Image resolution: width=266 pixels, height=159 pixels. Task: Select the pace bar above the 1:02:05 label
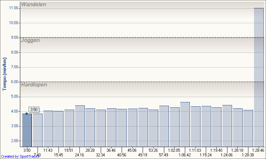pos(175,127)
